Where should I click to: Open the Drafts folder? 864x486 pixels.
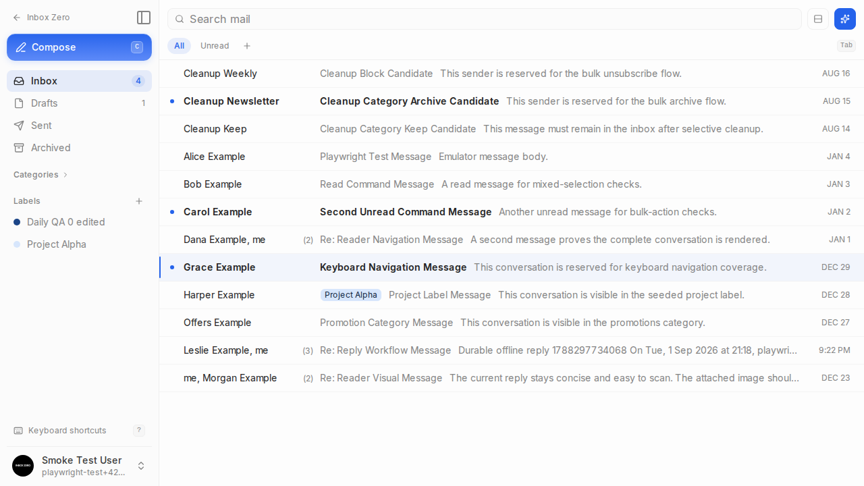80,103
